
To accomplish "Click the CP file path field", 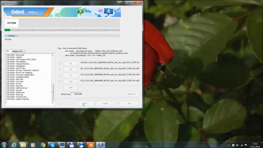I will (110, 75).
